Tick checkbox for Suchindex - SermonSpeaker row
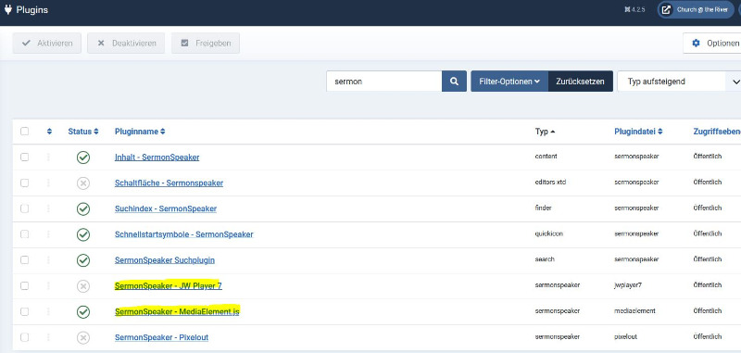Screen dimensions: 741x353 click(25, 208)
